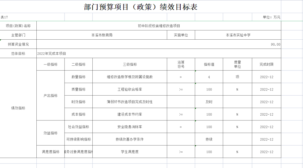The width and height of the screenshot is (303, 168).
Task: Click the 可持续影响指标 cell
Action: (x=78, y=139)
